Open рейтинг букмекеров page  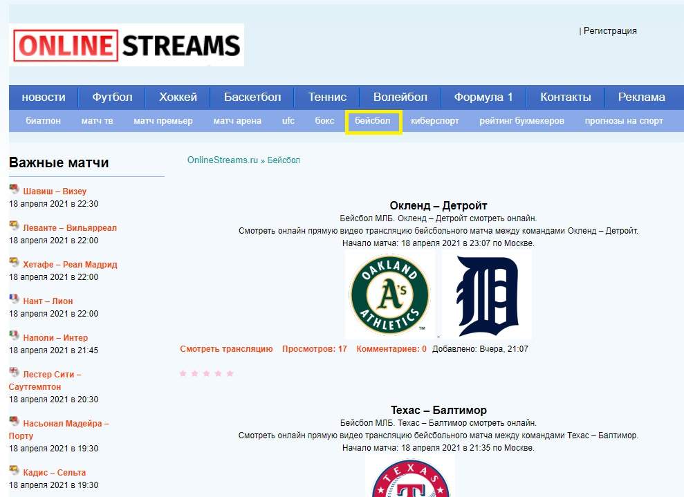(x=521, y=121)
